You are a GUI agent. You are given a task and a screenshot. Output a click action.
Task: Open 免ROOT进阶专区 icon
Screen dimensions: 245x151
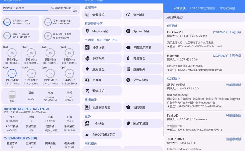[87, 135]
